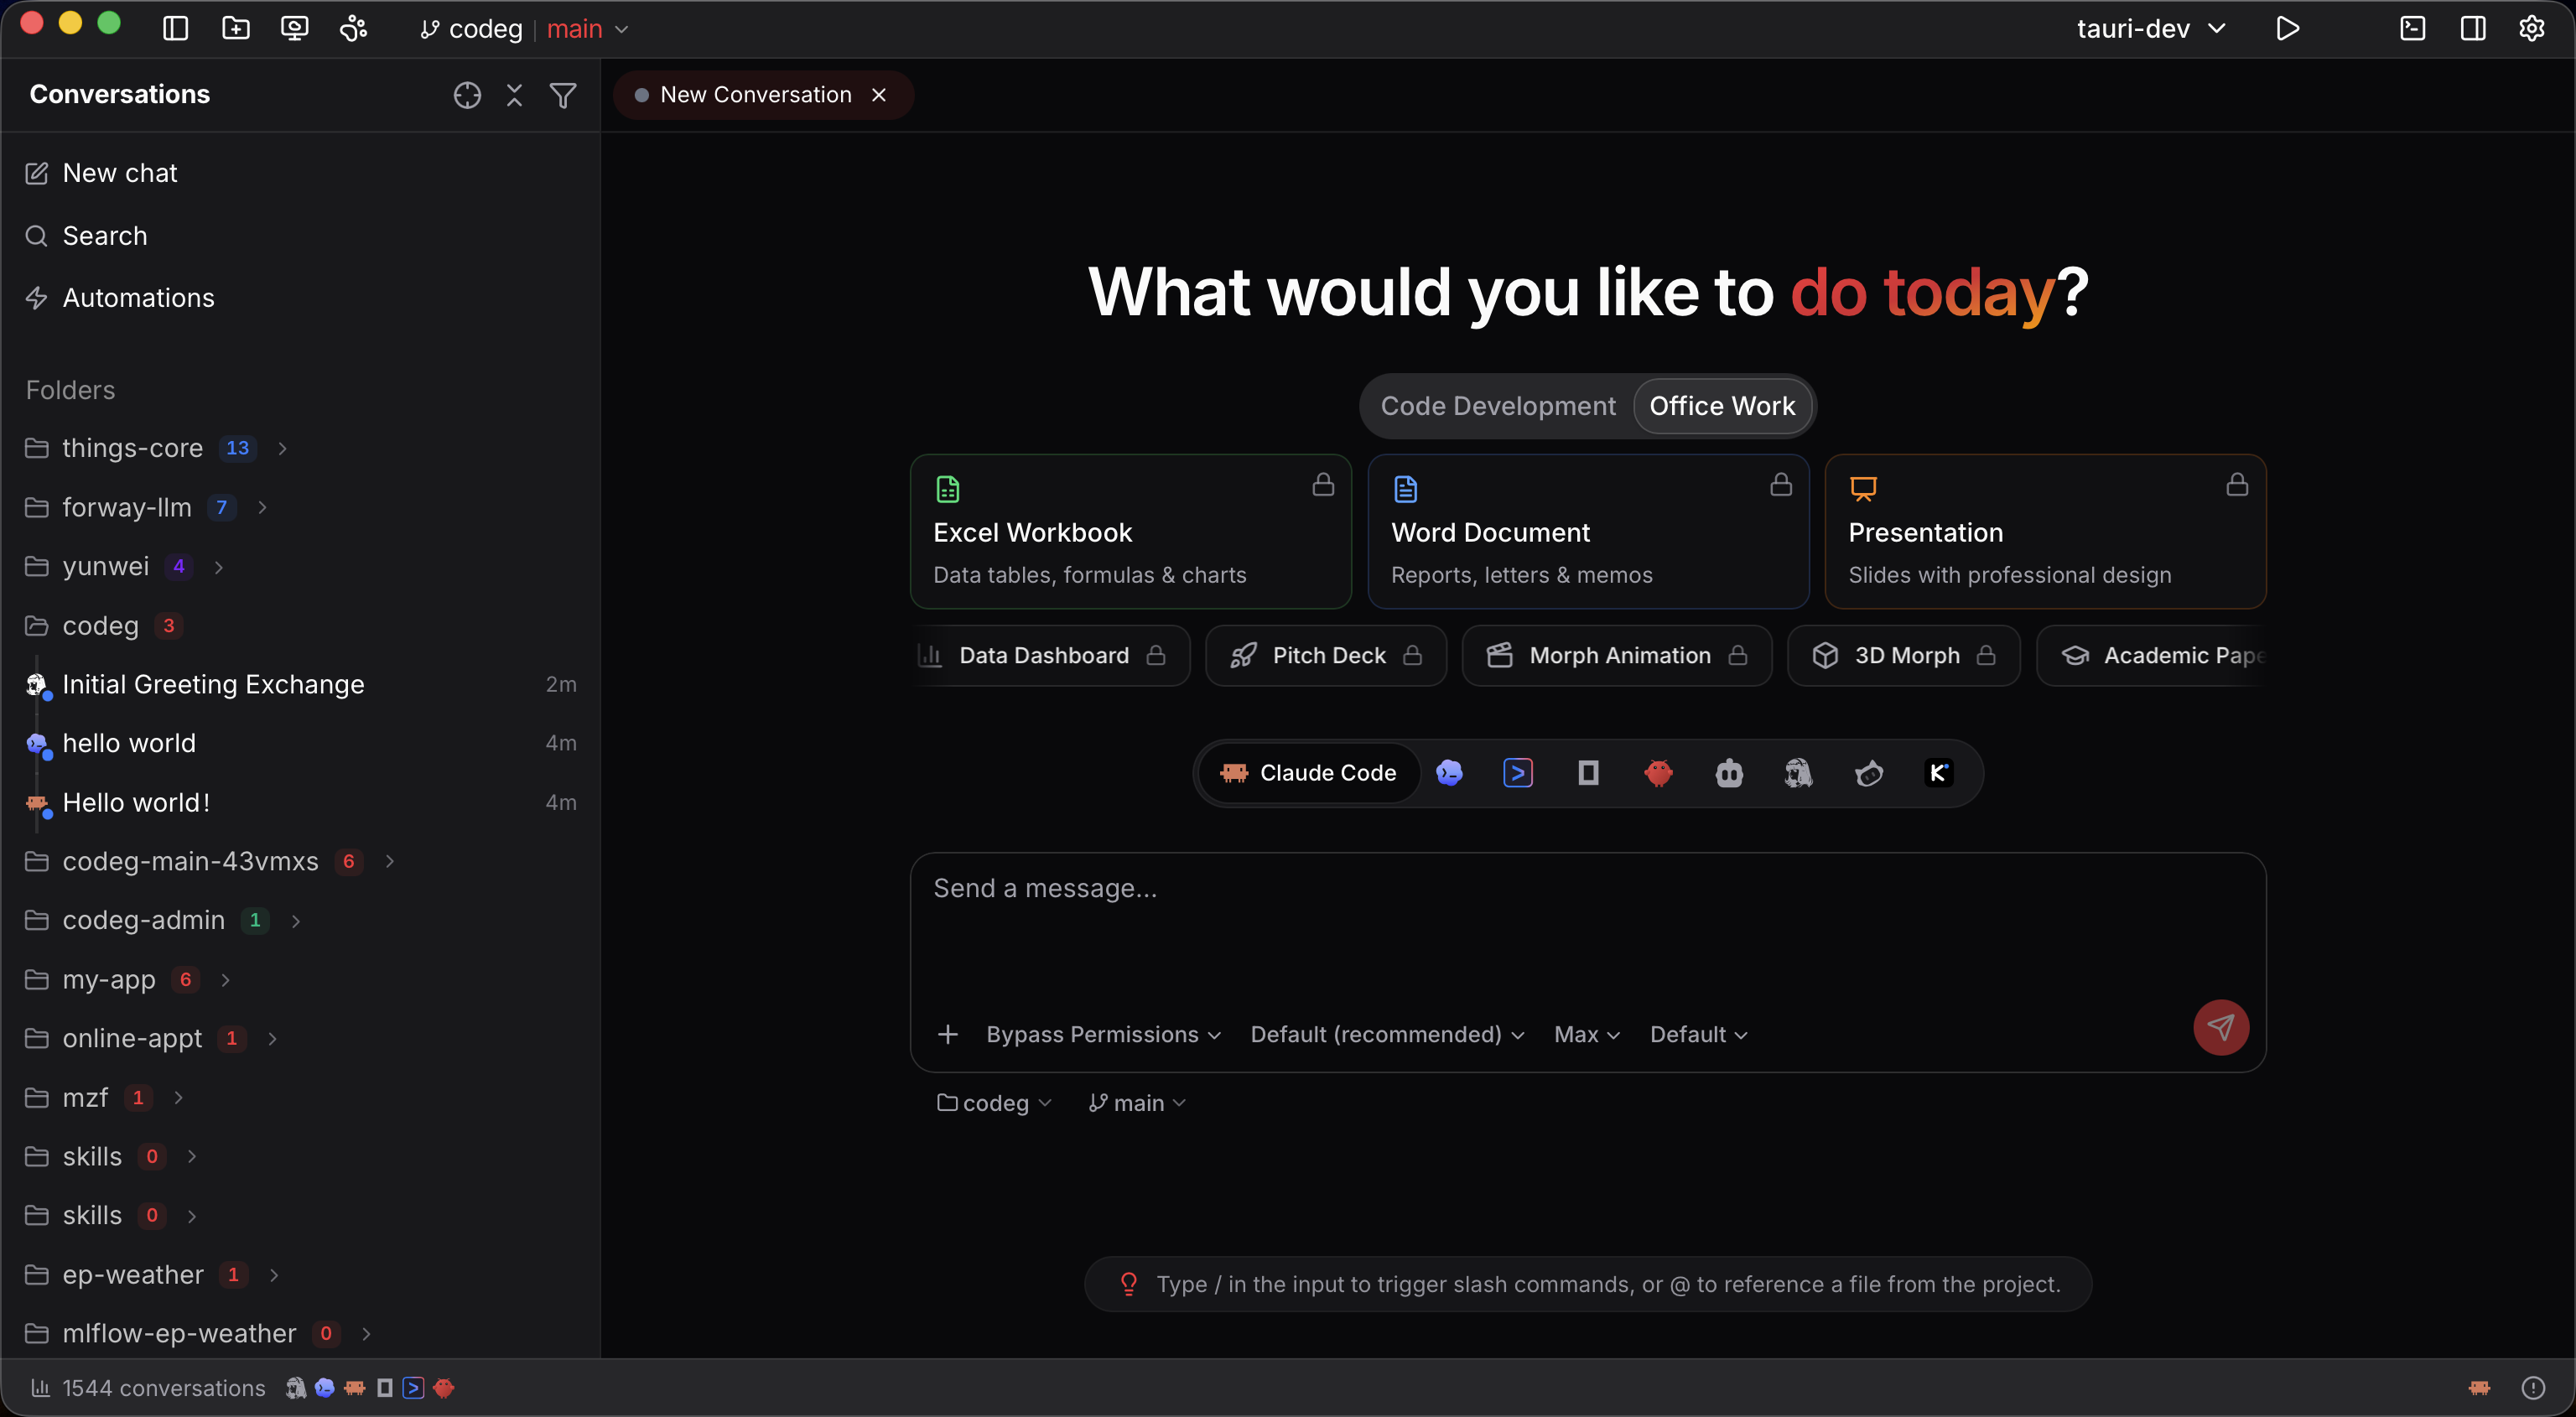
Task: Choose the Excel Workbook card
Action: tap(1131, 531)
